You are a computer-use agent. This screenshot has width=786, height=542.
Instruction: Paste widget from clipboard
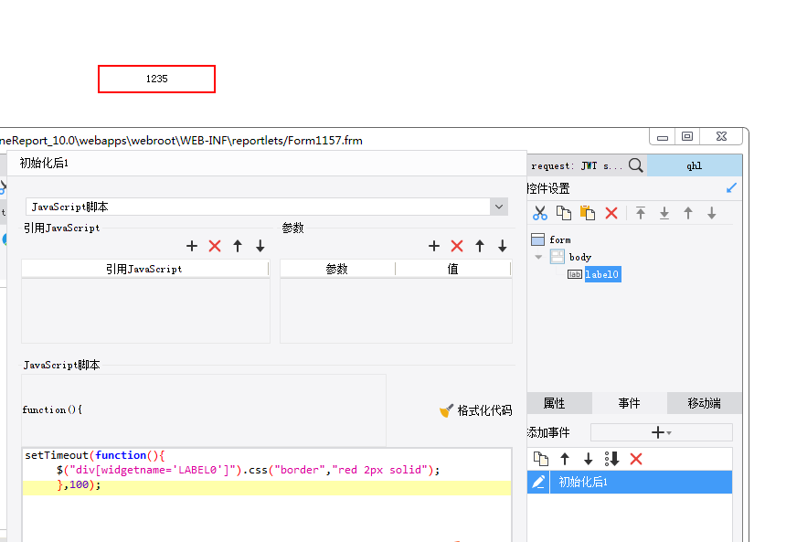(588, 213)
